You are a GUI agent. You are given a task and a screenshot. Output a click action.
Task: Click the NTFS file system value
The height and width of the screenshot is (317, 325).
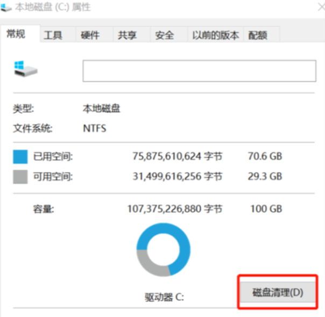(95, 128)
